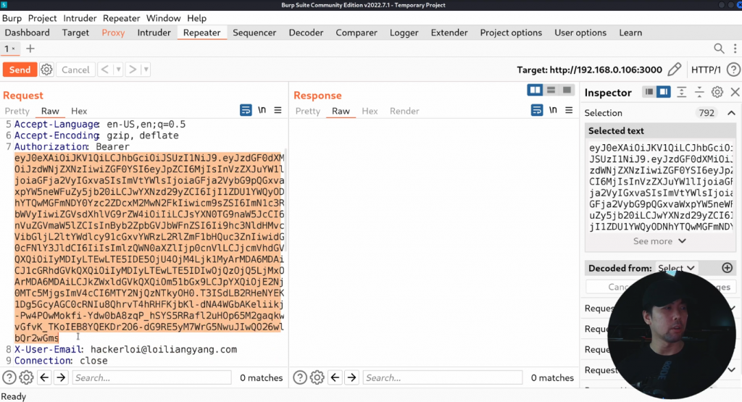Open request editor hamburger menu
The height and width of the screenshot is (402, 742).
click(x=278, y=110)
